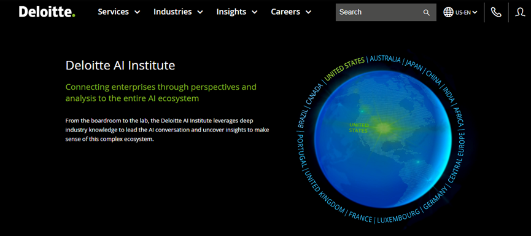Expand the Services chevron
531x236 pixels.
pyautogui.click(x=137, y=12)
